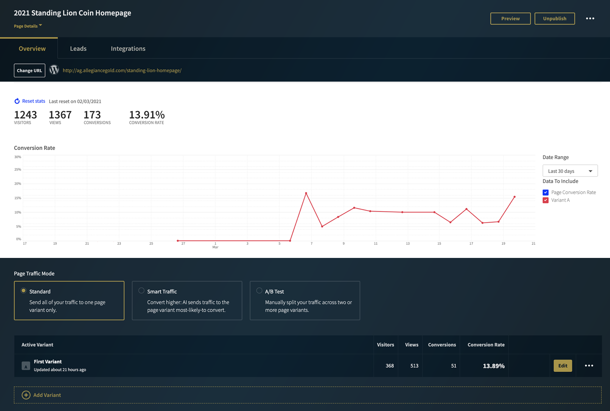Click the Conversions column header
Image resolution: width=610 pixels, height=411 pixels.
[x=442, y=345]
